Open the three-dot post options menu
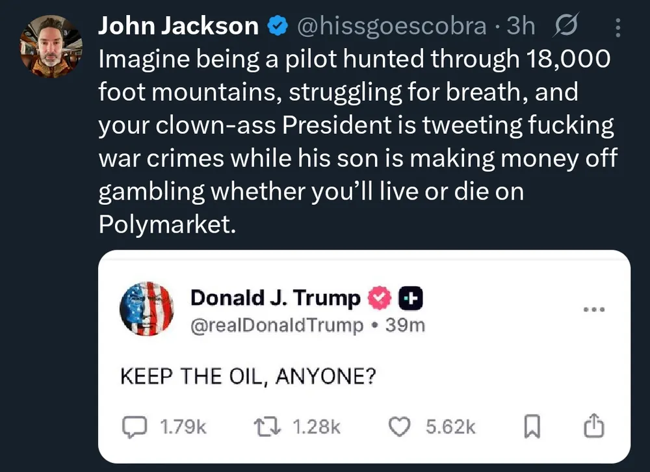 click(617, 27)
